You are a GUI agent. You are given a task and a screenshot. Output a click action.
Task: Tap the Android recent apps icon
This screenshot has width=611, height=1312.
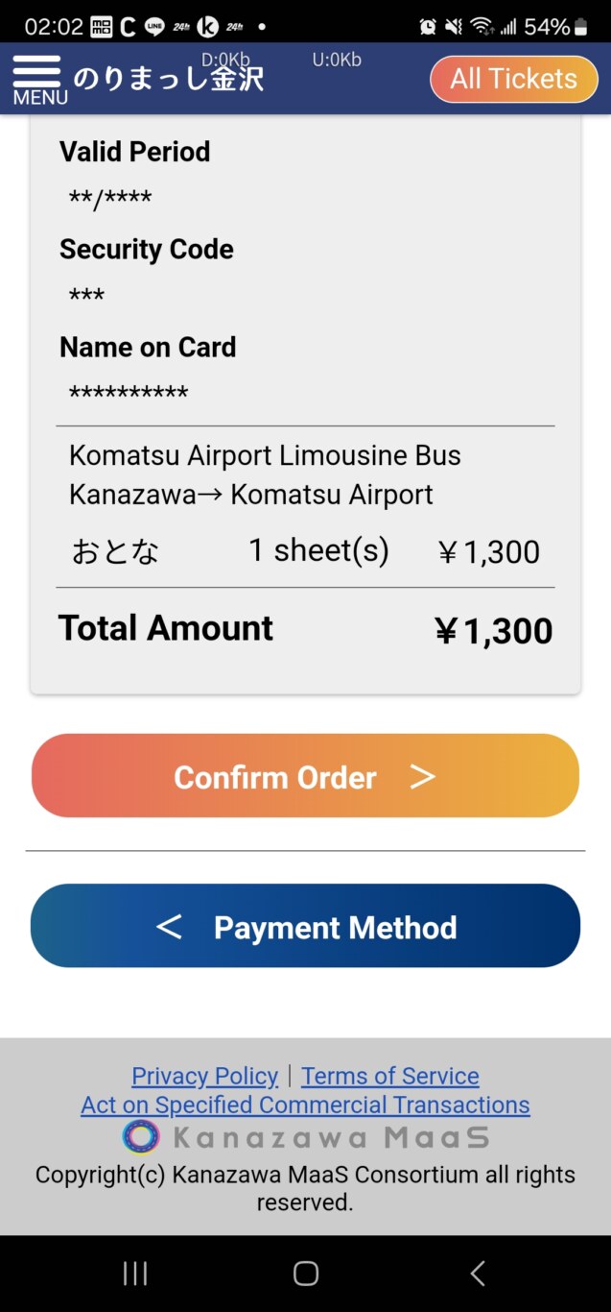point(135,1274)
